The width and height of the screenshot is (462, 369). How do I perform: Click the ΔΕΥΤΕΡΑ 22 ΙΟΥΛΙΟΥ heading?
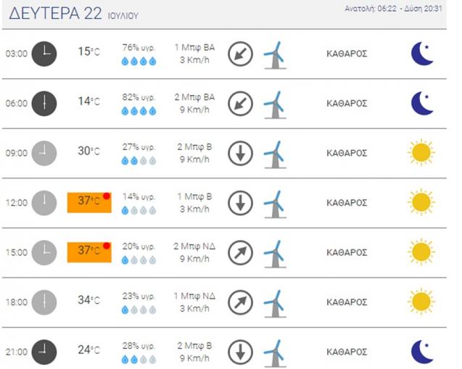click(73, 14)
